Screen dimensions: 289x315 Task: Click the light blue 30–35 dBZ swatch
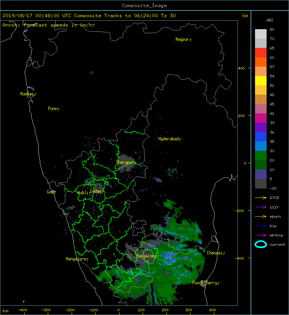(261, 146)
